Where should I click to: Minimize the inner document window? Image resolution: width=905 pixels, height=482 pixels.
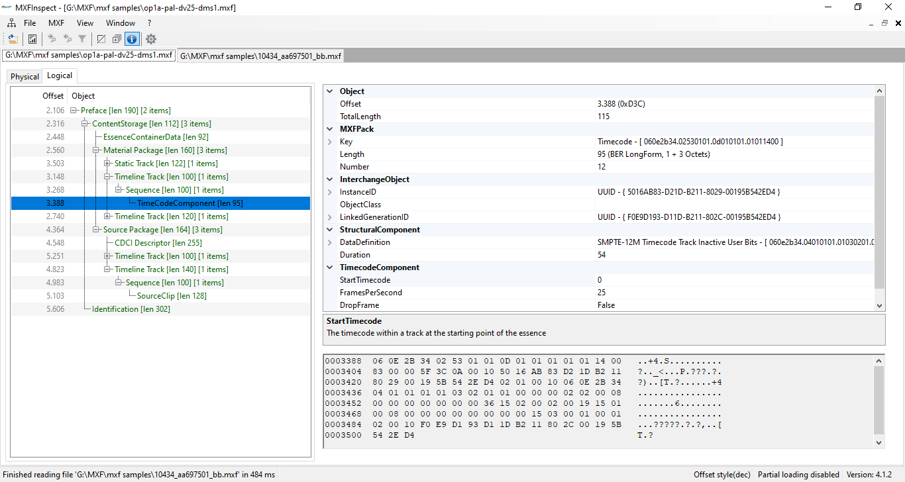tap(871, 23)
